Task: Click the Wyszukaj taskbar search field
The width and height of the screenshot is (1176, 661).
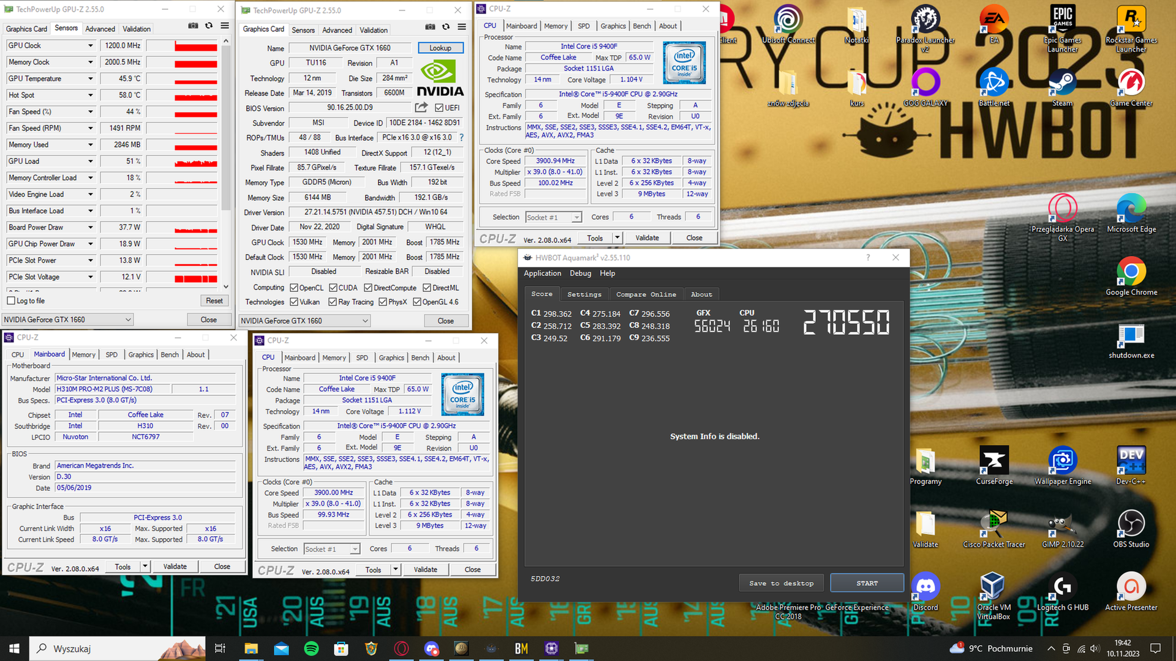Action: [116, 648]
